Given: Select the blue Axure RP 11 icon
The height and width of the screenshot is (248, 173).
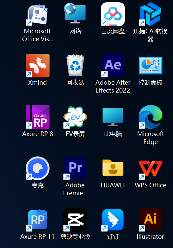Looking at the screenshot, I should tap(38, 220).
